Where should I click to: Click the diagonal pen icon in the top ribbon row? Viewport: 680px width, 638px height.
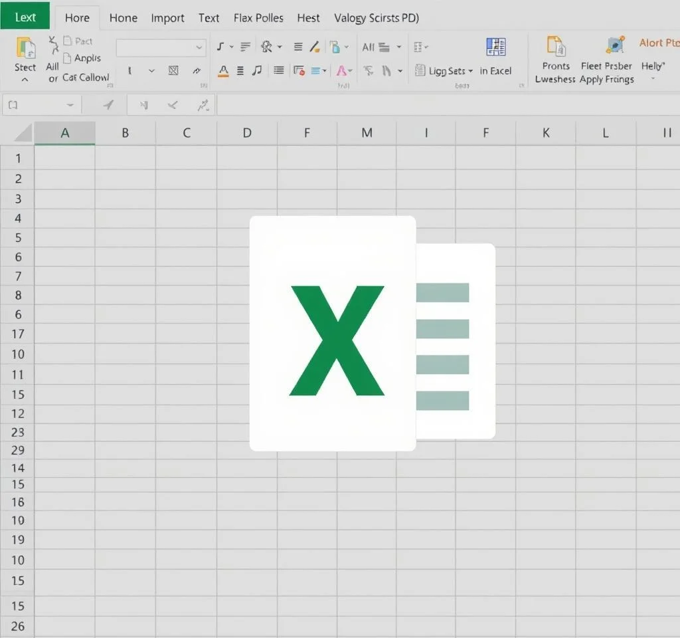click(x=315, y=47)
